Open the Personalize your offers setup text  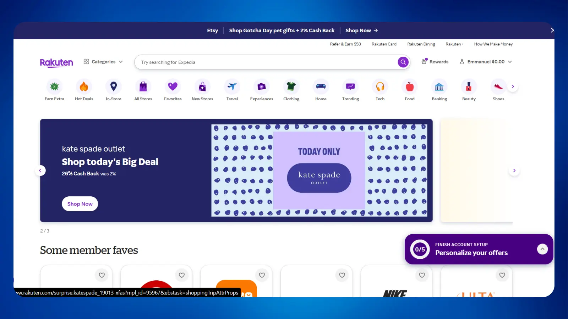[x=471, y=253]
